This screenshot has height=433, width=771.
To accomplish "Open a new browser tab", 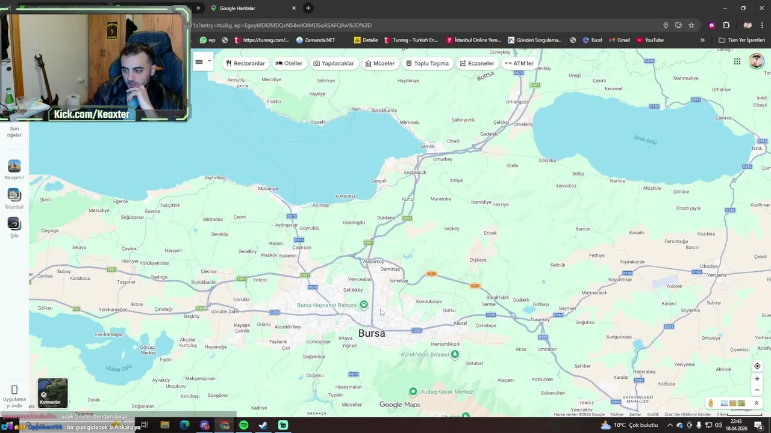I will click(x=308, y=8).
